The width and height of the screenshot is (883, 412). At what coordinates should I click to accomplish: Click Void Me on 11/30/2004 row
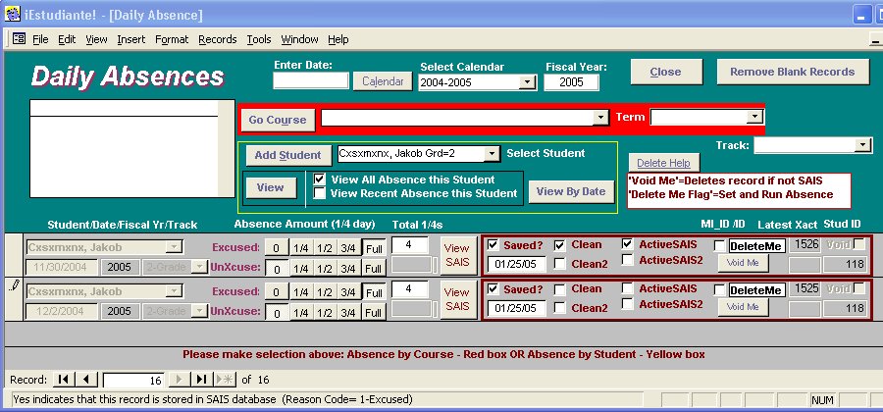pos(743,262)
